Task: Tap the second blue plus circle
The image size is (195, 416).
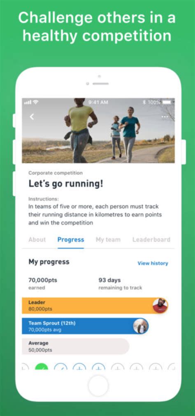Action: 99,367
